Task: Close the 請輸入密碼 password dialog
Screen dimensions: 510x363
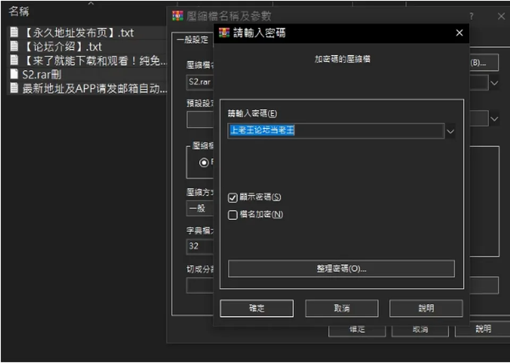Action: click(459, 33)
